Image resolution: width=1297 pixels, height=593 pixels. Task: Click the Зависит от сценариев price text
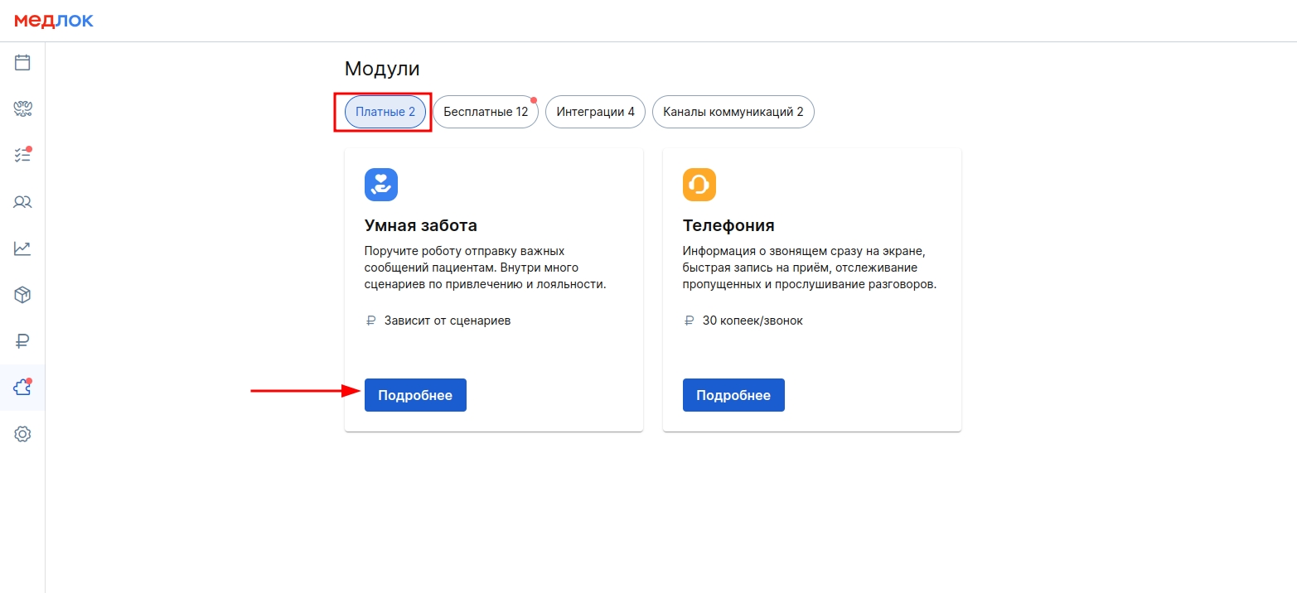(x=448, y=321)
